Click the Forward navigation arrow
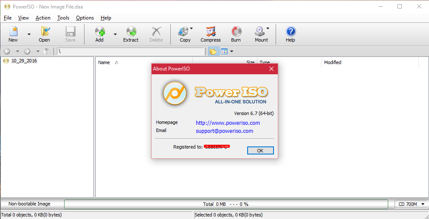This screenshot has width=429, height=219. pyautogui.click(x=27, y=51)
